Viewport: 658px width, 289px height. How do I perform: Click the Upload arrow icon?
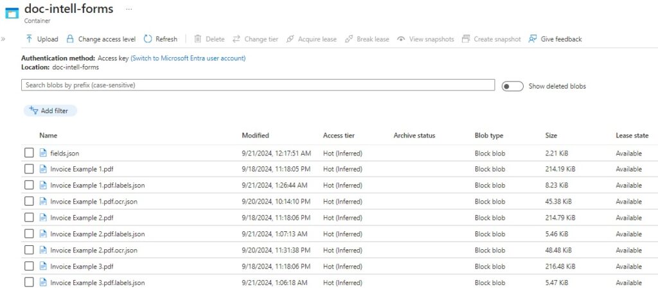click(29, 39)
